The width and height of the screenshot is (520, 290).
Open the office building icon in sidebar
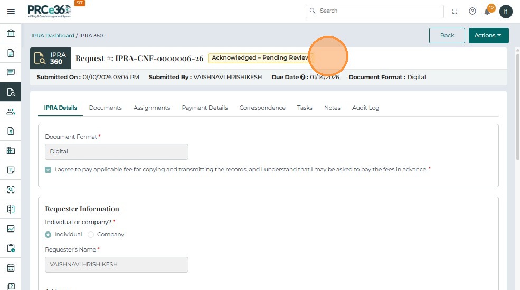(x=11, y=151)
